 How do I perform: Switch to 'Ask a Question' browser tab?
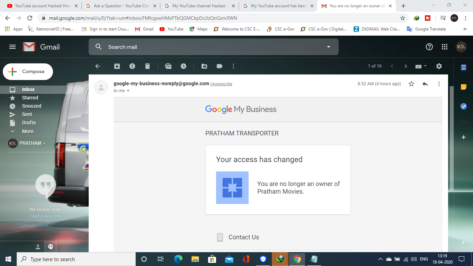tap(121, 6)
